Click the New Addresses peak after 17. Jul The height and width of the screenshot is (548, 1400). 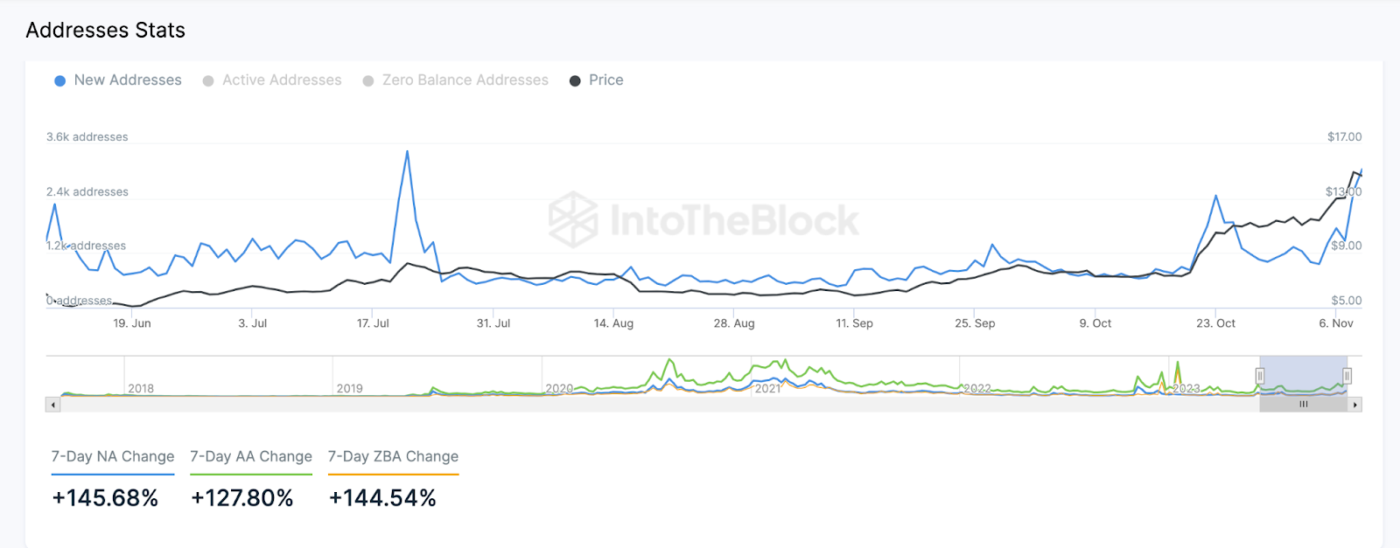(x=407, y=152)
